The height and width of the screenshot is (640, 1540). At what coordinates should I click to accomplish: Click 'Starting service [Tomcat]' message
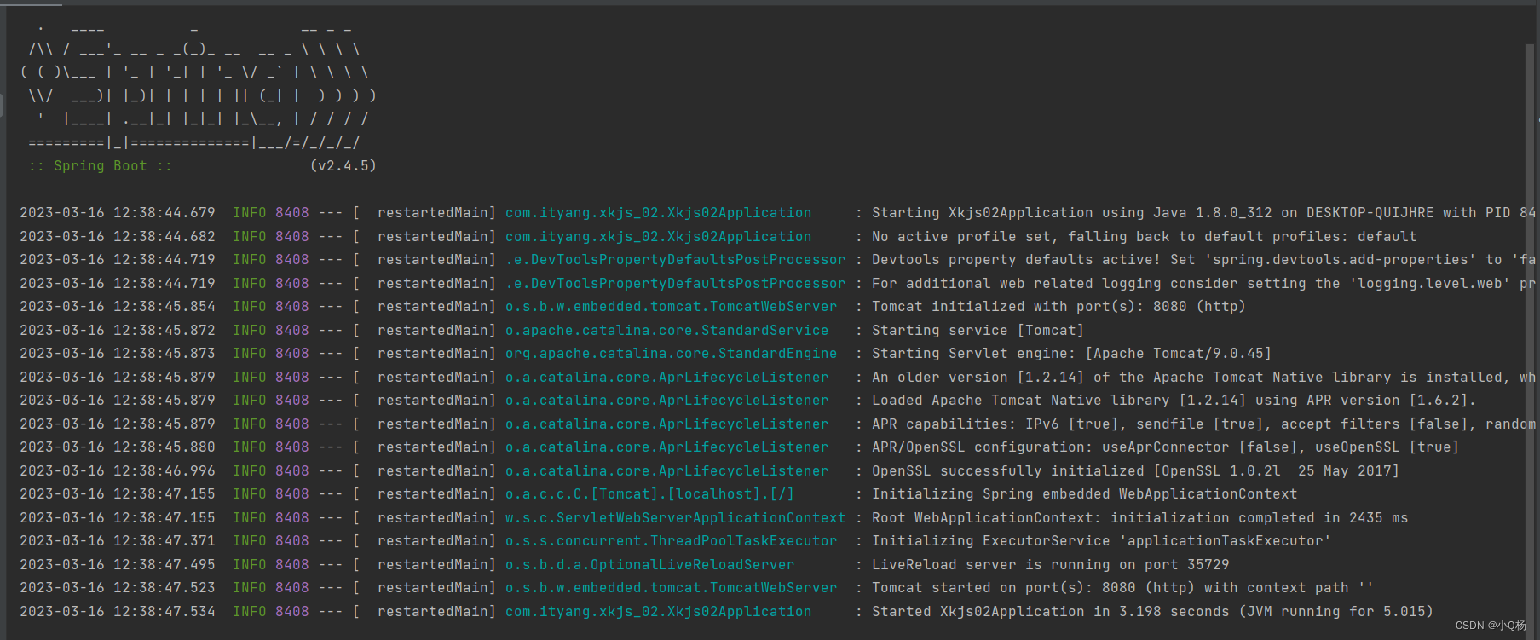(x=978, y=331)
